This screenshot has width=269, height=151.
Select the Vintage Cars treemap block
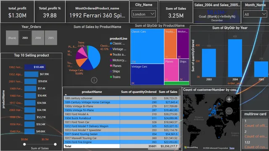coord(147,75)
